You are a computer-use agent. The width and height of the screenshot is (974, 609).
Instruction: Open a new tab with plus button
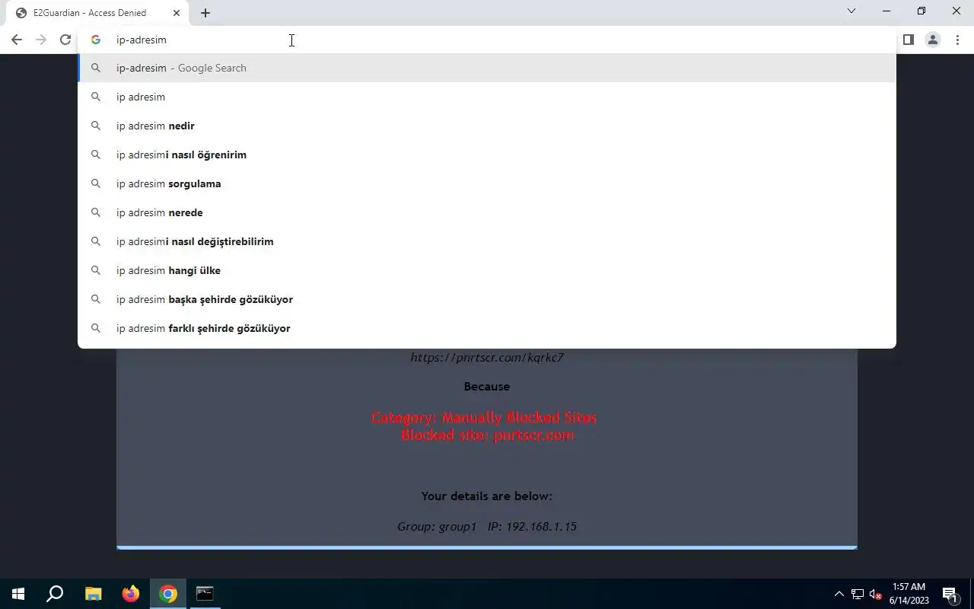pos(205,13)
